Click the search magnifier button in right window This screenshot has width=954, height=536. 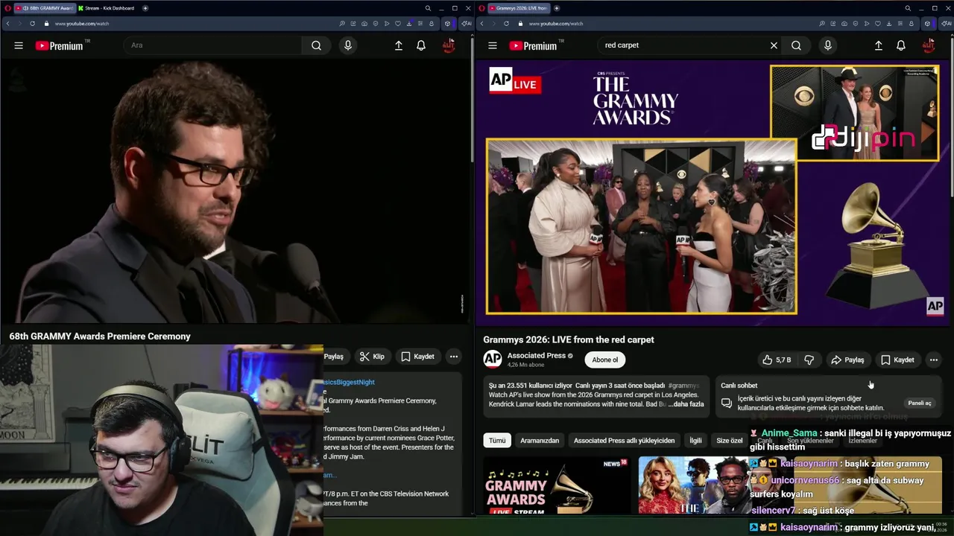click(796, 45)
